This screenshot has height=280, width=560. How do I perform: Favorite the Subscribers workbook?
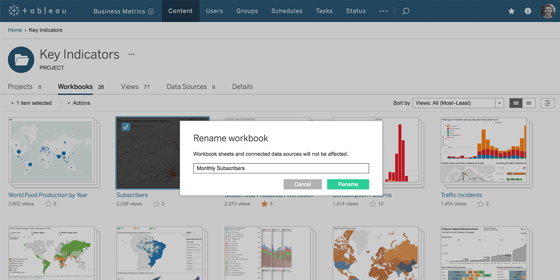point(156,204)
